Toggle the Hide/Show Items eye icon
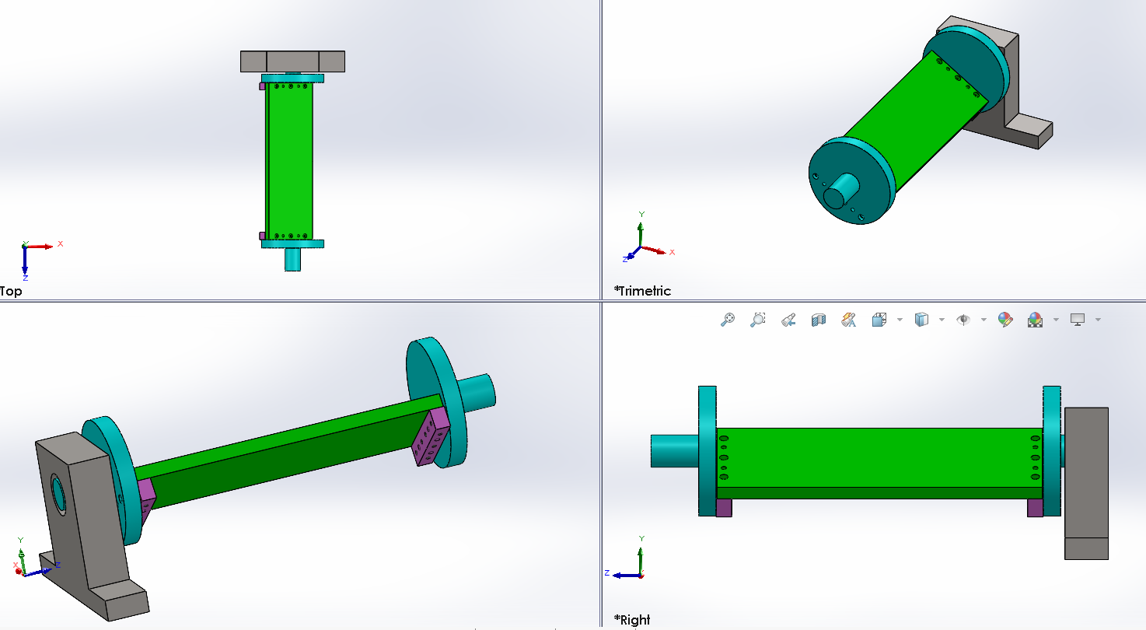Viewport: 1146px width, 630px height. tap(963, 320)
